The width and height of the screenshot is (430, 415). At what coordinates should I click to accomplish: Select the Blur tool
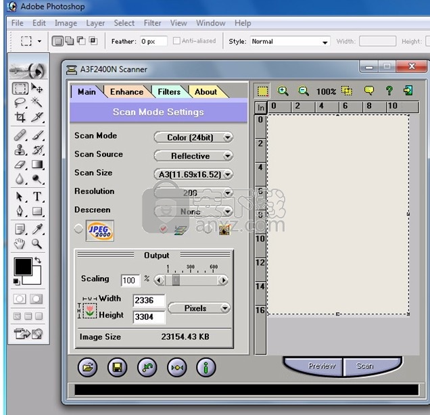pos(20,179)
